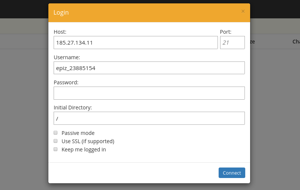The width and height of the screenshot is (300, 190).
Task: Click the "Keep me logged in" text
Action: 84,150
